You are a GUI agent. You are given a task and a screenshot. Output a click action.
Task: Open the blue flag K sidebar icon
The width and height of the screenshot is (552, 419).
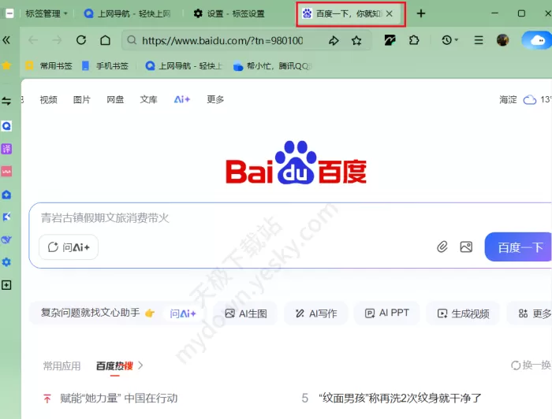point(6,217)
